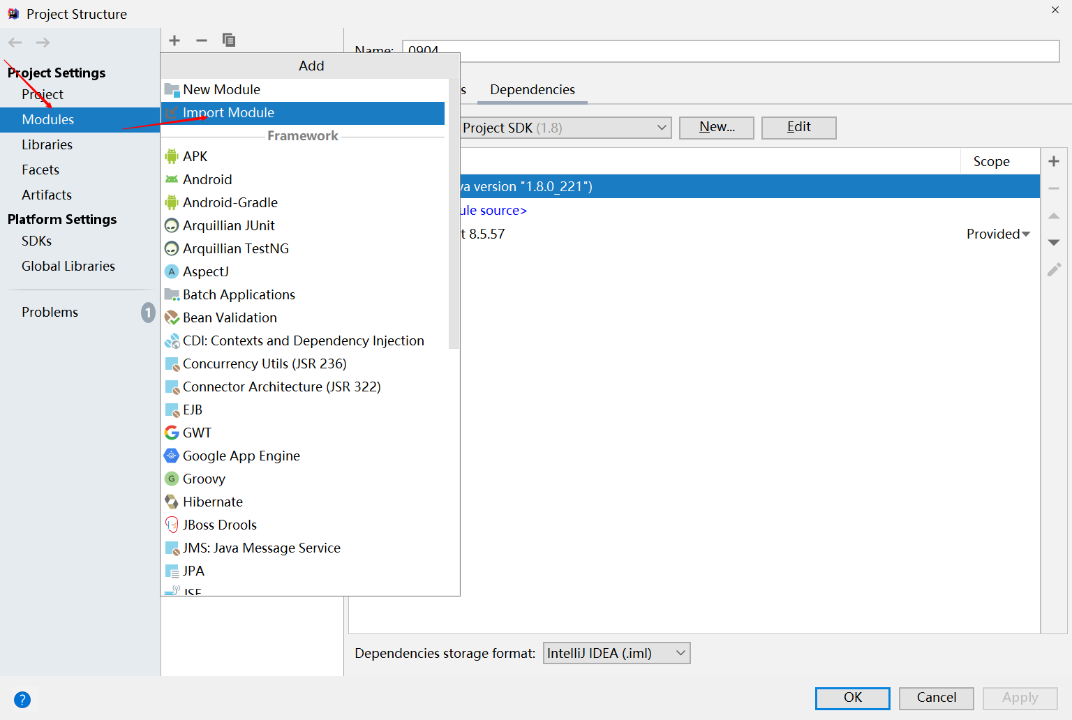
Task: Select JBoss Drools framework
Action: [x=303, y=525]
